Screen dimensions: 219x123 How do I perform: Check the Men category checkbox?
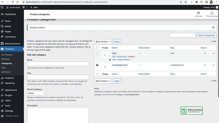[97, 53]
